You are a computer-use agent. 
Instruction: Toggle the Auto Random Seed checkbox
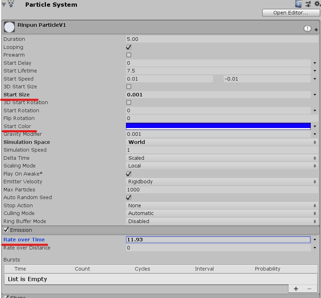(x=129, y=197)
